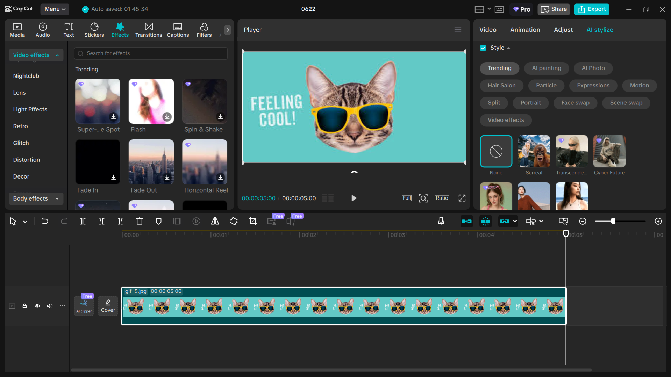Switch to the Animation tab
This screenshot has height=377, width=671.
[x=525, y=30]
